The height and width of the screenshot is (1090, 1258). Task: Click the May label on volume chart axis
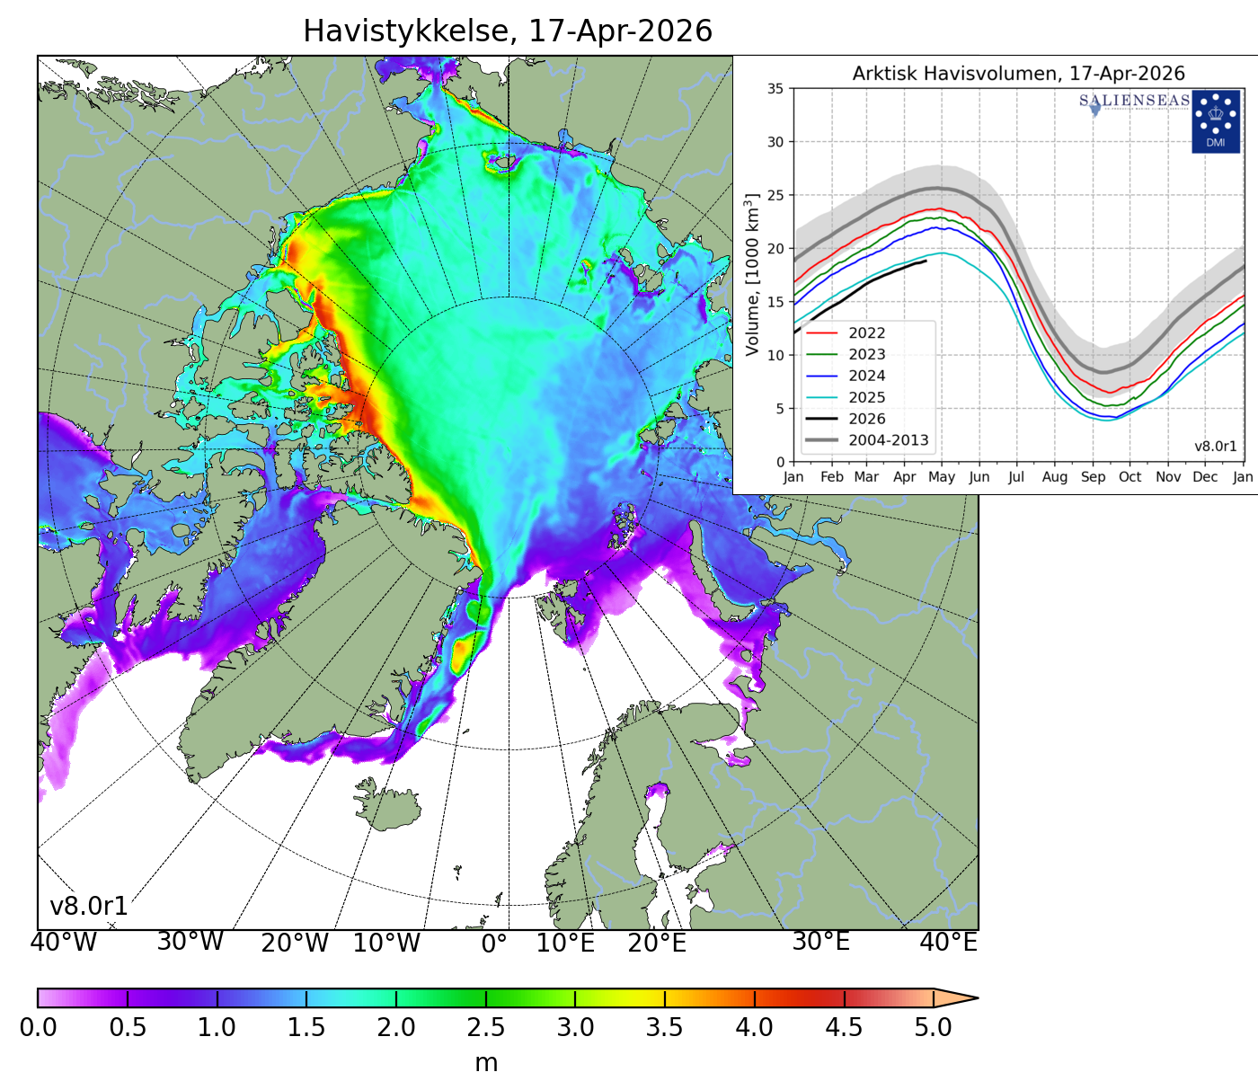pos(941,477)
